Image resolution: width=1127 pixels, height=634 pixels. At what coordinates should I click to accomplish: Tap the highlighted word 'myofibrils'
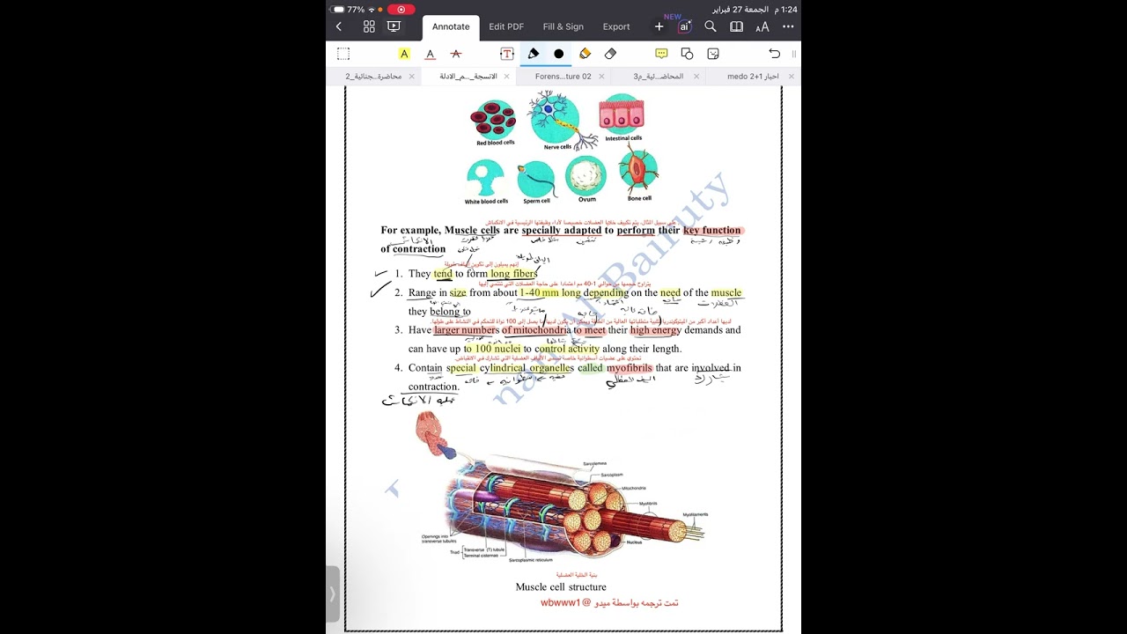point(630,368)
